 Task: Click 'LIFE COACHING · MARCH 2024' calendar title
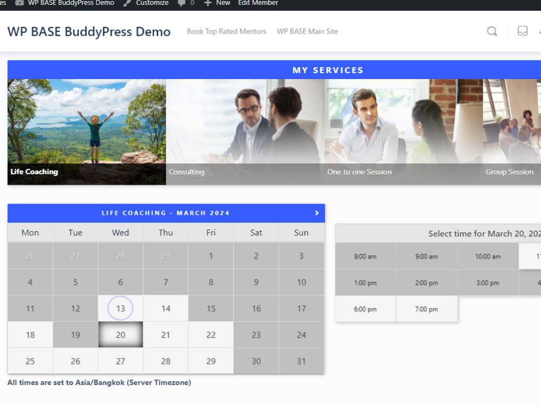pos(166,213)
